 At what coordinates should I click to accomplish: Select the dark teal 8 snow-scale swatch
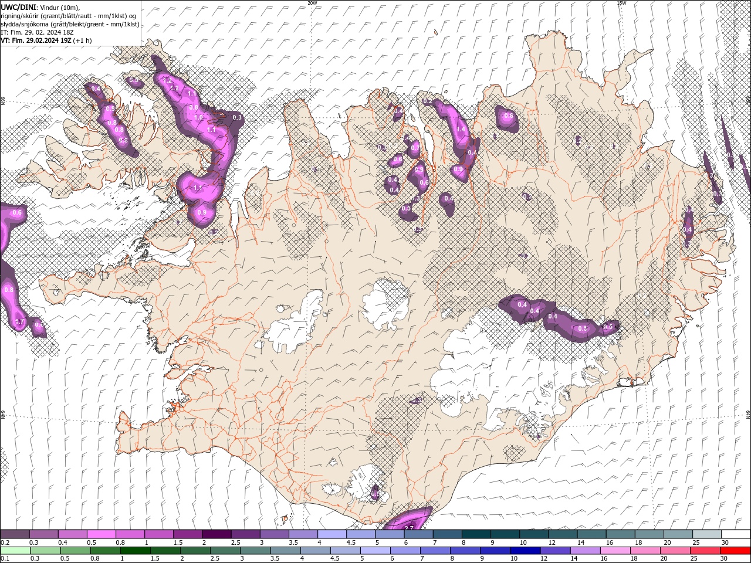coord(476,534)
